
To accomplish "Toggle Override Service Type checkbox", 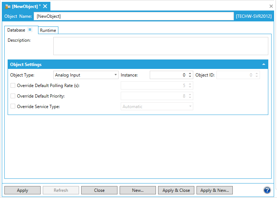I will [x=13, y=107].
